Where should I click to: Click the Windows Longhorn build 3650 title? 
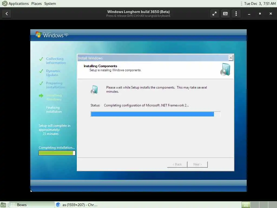click(x=138, y=12)
